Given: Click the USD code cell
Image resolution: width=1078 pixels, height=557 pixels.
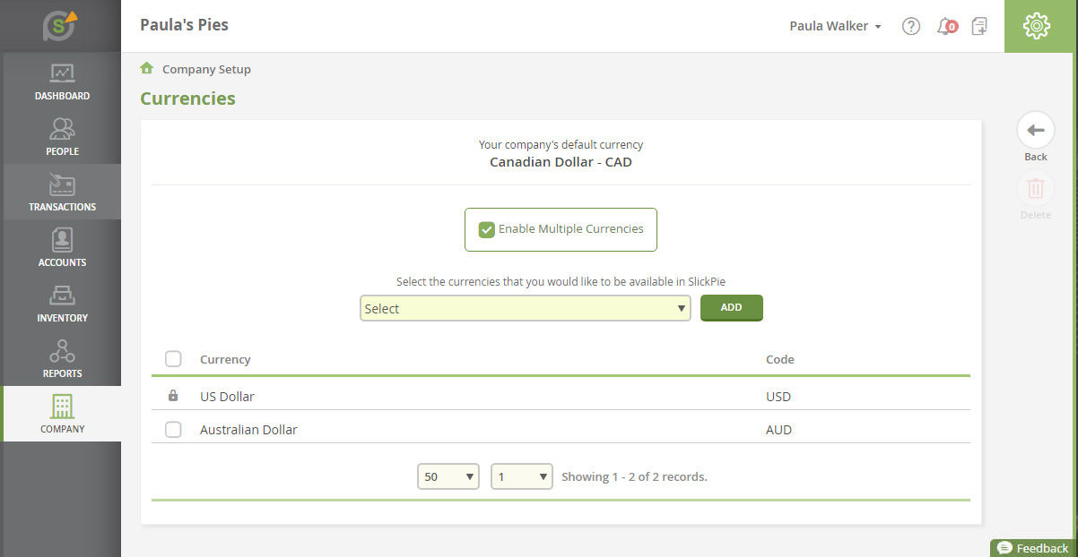Looking at the screenshot, I should tap(778, 397).
